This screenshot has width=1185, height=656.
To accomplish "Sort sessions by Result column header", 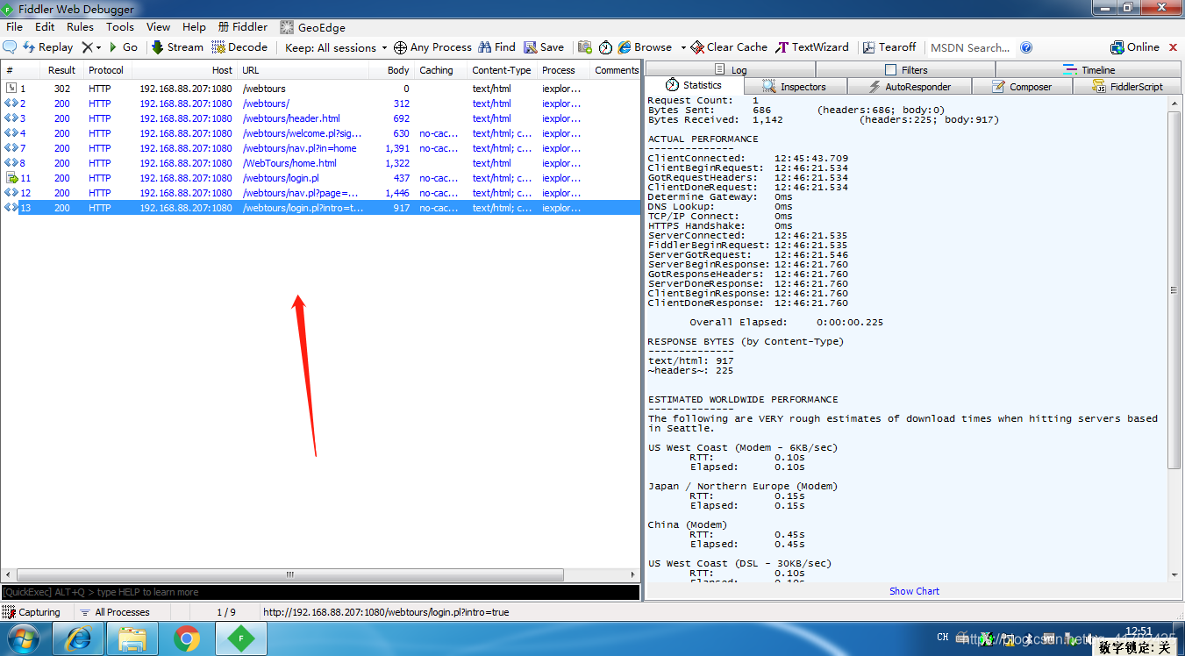I will point(61,70).
